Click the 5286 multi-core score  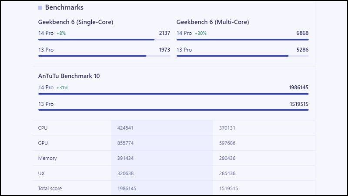point(302,50)
